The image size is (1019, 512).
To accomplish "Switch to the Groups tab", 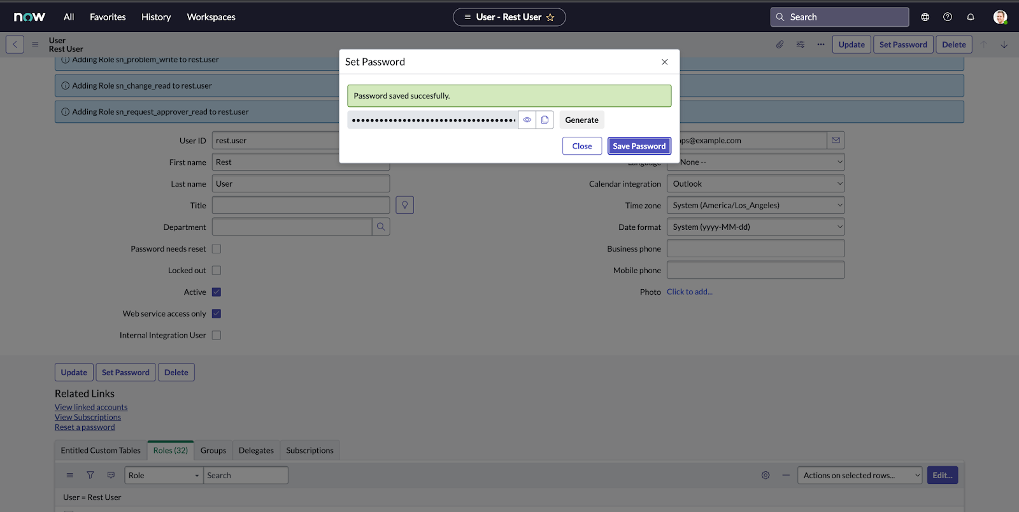I will tap(213, 450).
